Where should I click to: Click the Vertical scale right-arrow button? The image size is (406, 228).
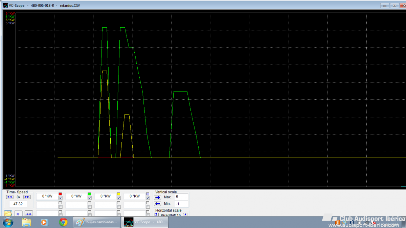[x=158, y=197]
